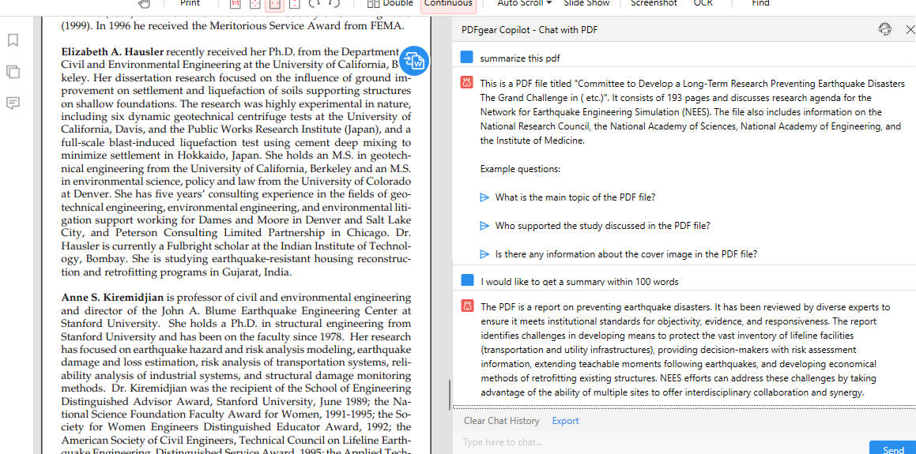This screenshot has height=454, width=916.
Task: Open the Find search tool
Action: click(x=760, y=3)
